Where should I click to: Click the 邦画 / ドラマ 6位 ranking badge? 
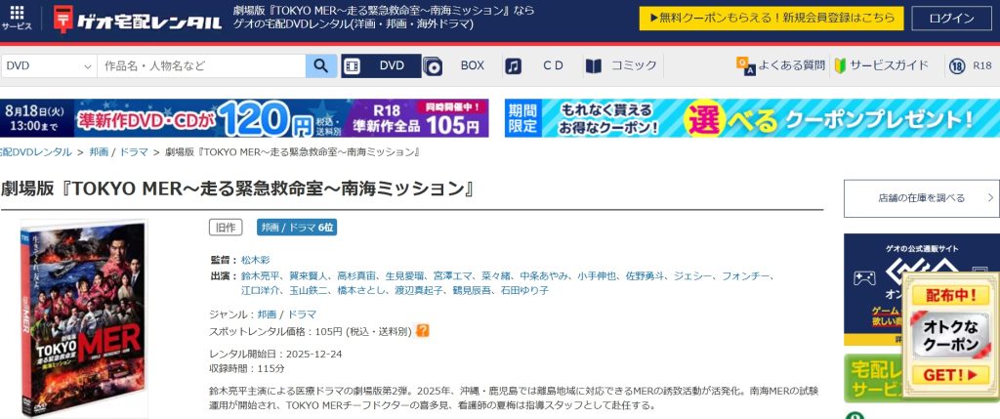[297, 227]
